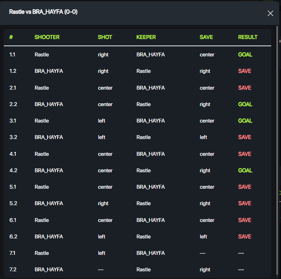Screen dimensions: 281x279
Task: Click shooter BRA_HAYFA in row 5.2
Action: (49, 203)
